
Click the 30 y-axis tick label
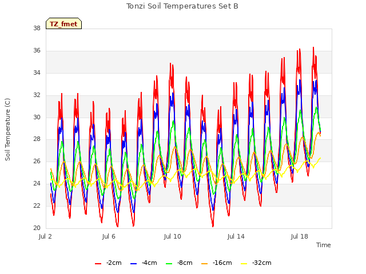click(x=37, y=117)
